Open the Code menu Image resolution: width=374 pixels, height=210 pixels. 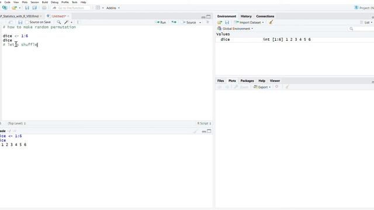pos(7,2)
